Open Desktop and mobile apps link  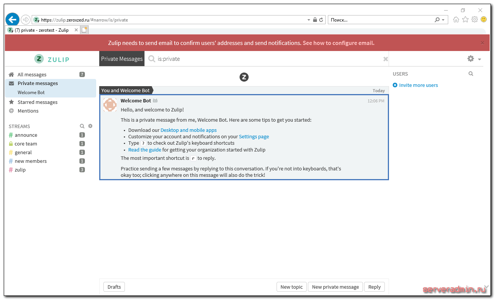click(x=189, y=130)
